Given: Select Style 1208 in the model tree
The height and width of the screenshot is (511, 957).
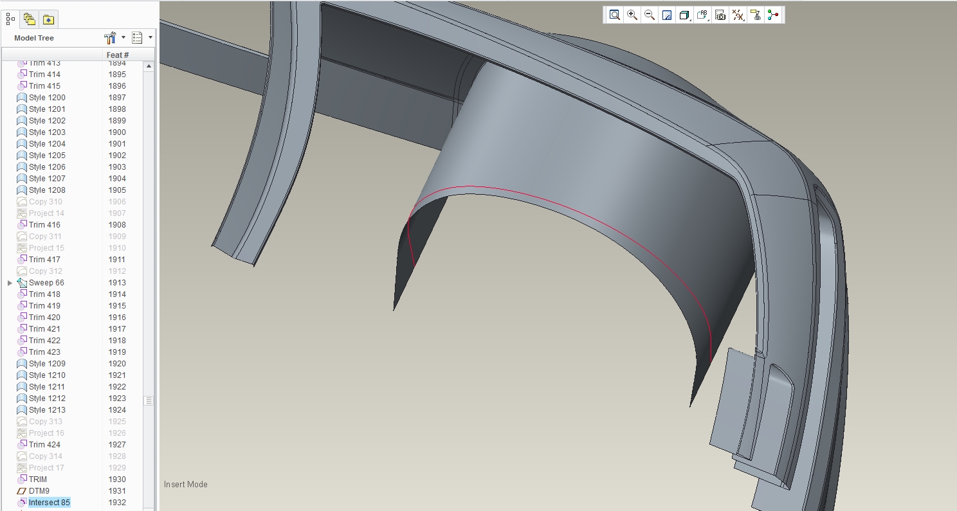Looking at the screenshot, I should (x=47, y=190).
